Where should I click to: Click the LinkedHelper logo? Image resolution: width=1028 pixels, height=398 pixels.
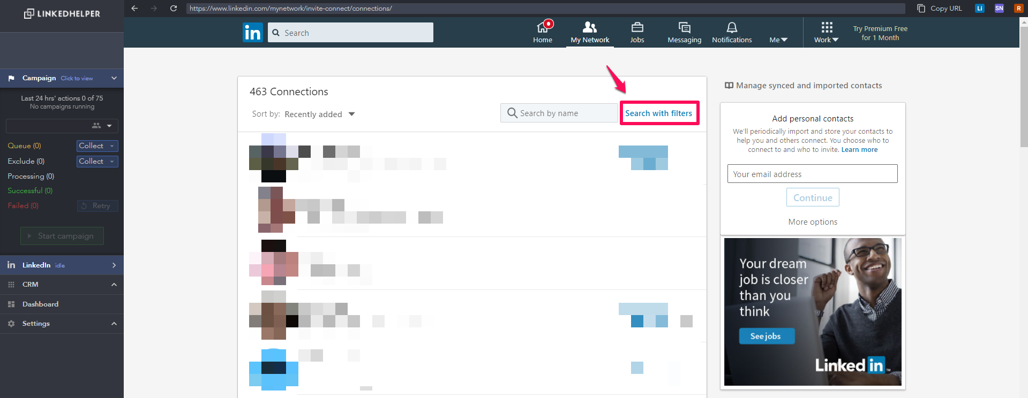tap(62, 13)
